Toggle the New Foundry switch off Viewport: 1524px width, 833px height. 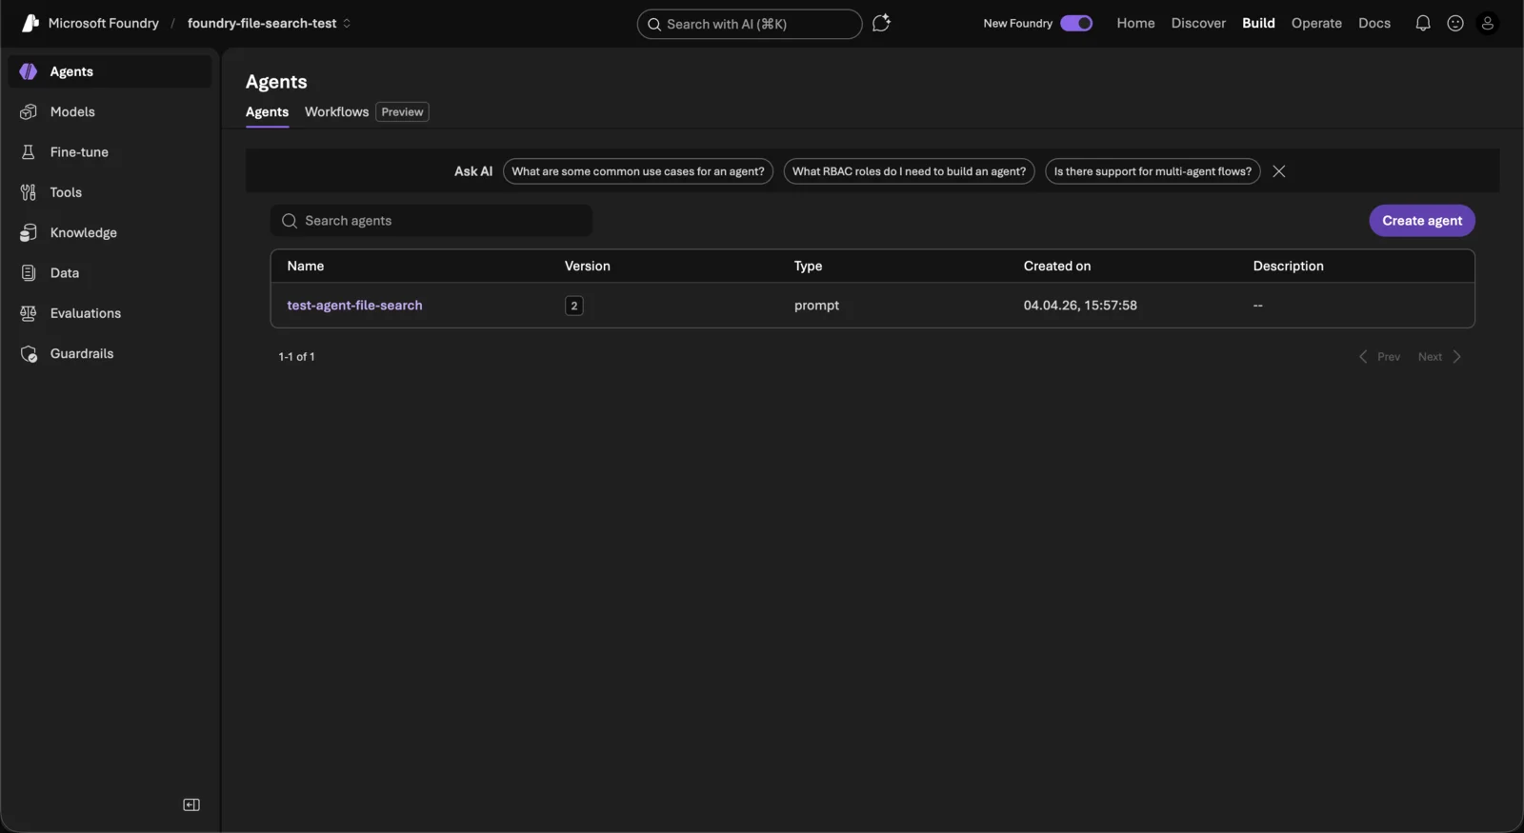pos(1076,23)
